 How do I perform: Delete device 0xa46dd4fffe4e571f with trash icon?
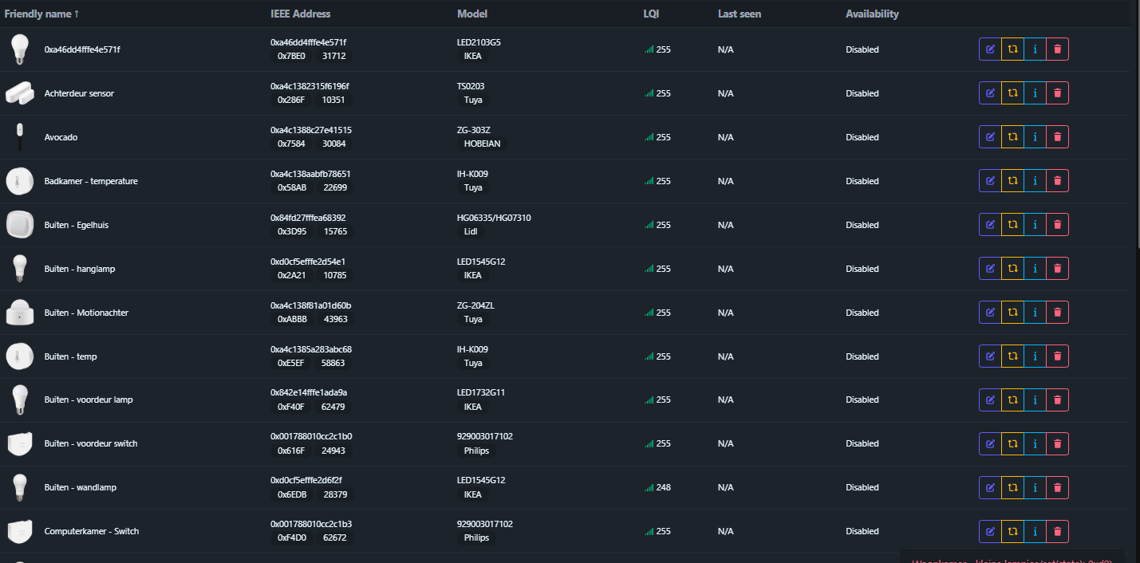(1057, 49)
